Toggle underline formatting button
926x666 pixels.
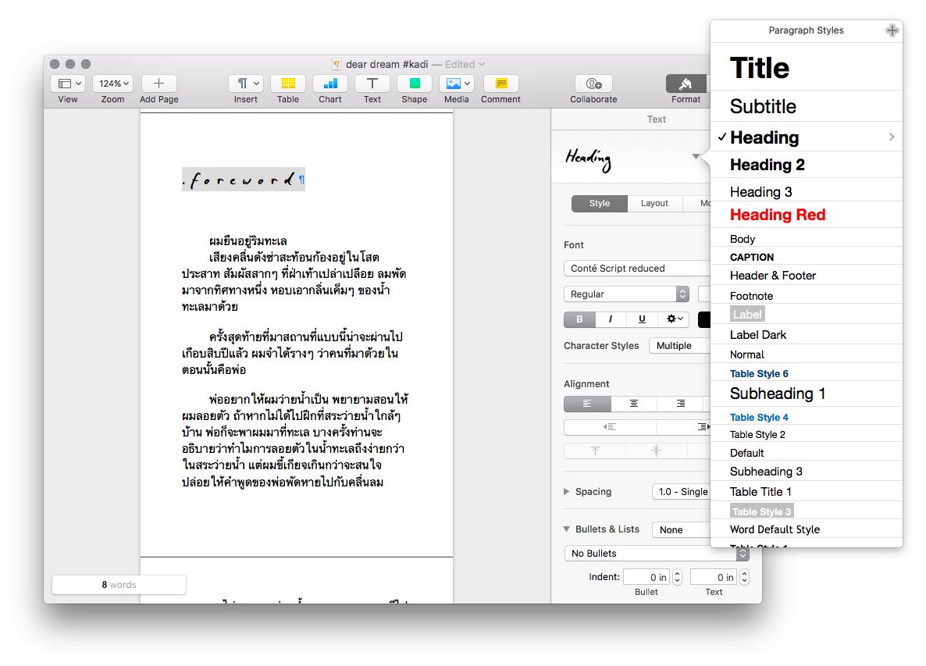642,319
